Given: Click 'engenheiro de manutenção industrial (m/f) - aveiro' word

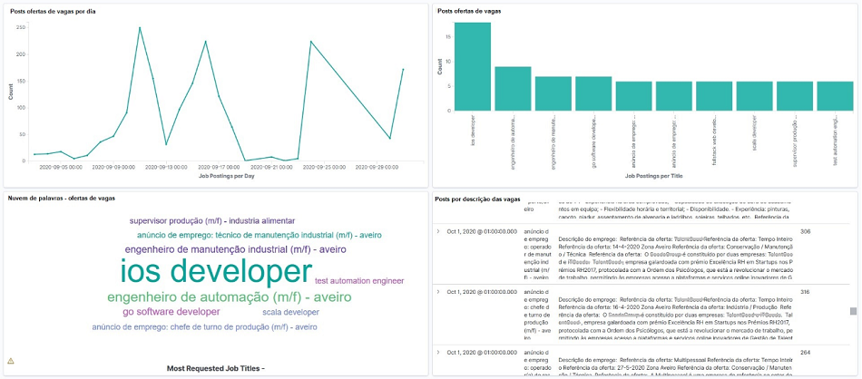Looking at the screenshot, I should click(x=236, y=249).
